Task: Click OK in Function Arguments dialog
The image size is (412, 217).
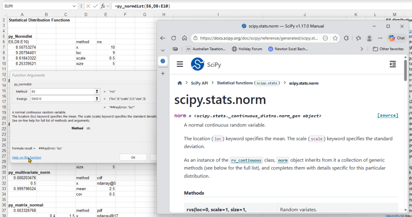Action: tap(133, 157)
